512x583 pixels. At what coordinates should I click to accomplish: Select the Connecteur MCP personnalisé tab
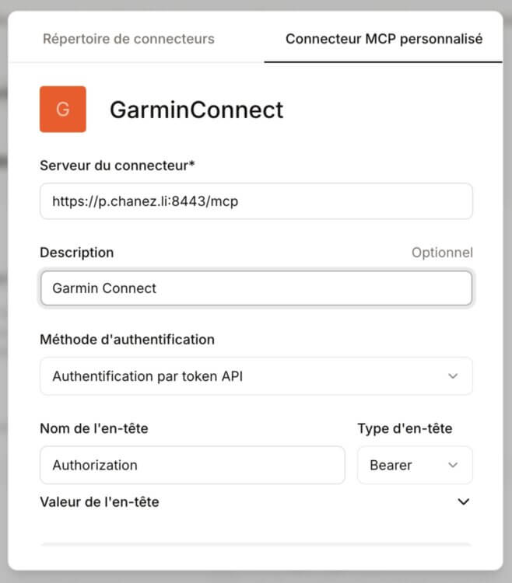(384, 39)
